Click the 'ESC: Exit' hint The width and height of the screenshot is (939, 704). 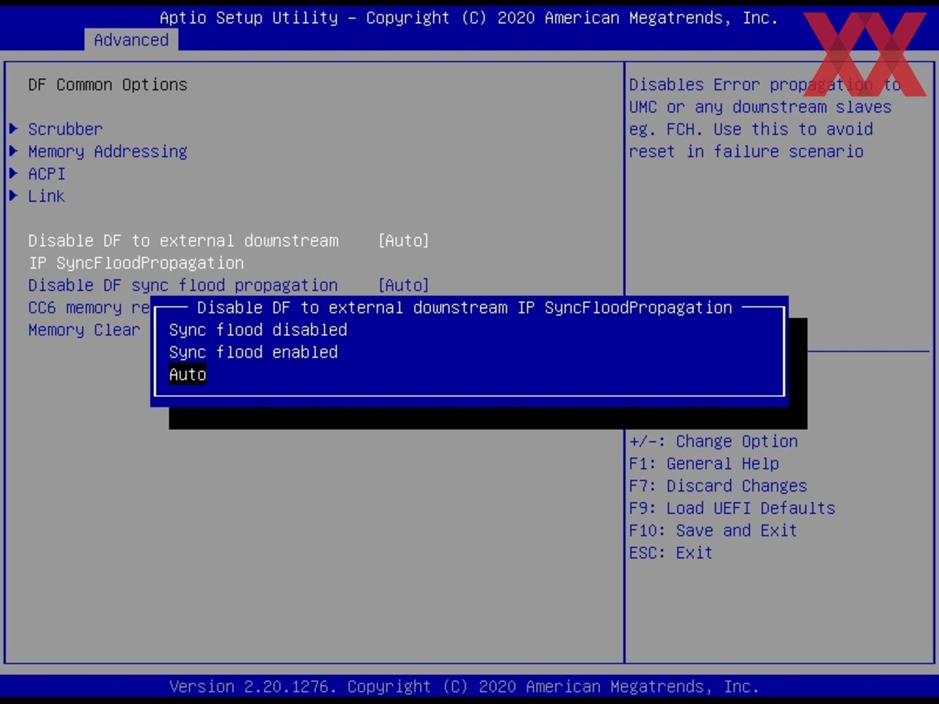point(670,552)
